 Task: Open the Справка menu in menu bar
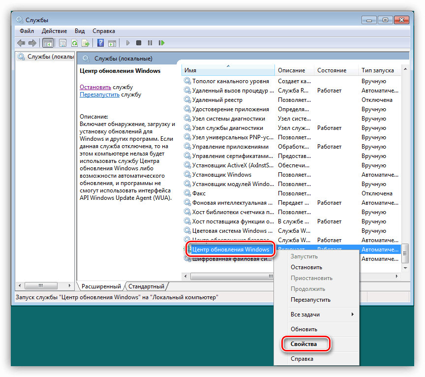tap(104, 31)
